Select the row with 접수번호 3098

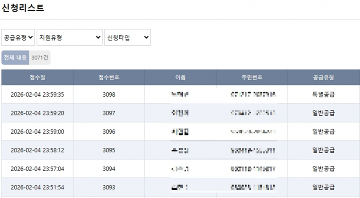109,94
